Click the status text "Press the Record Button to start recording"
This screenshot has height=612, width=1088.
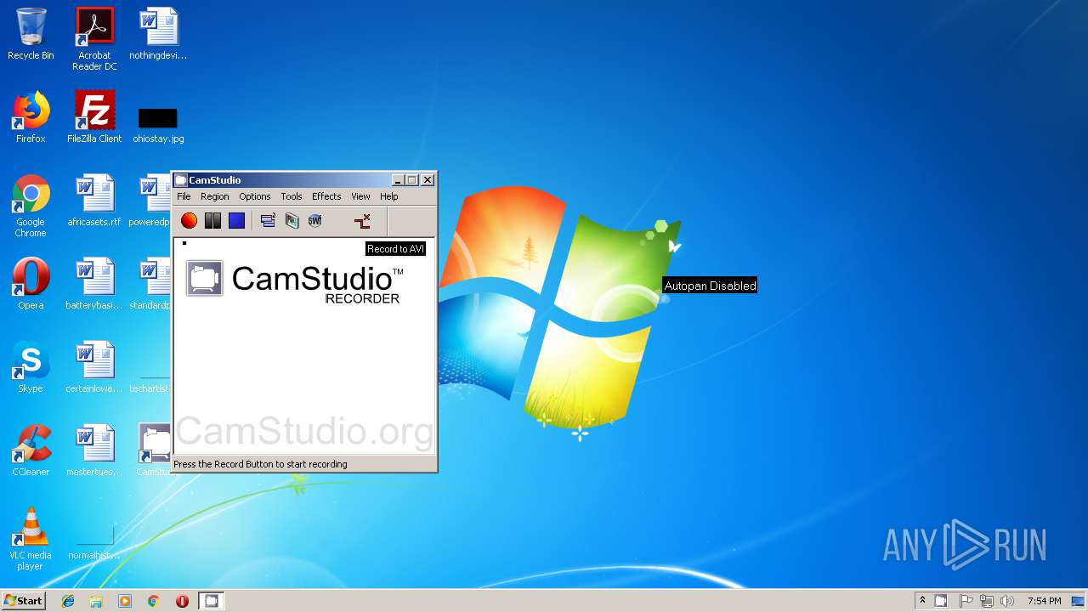tap(260, 464)
